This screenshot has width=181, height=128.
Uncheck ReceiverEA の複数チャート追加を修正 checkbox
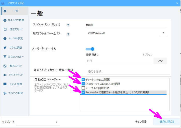point(83,92)
